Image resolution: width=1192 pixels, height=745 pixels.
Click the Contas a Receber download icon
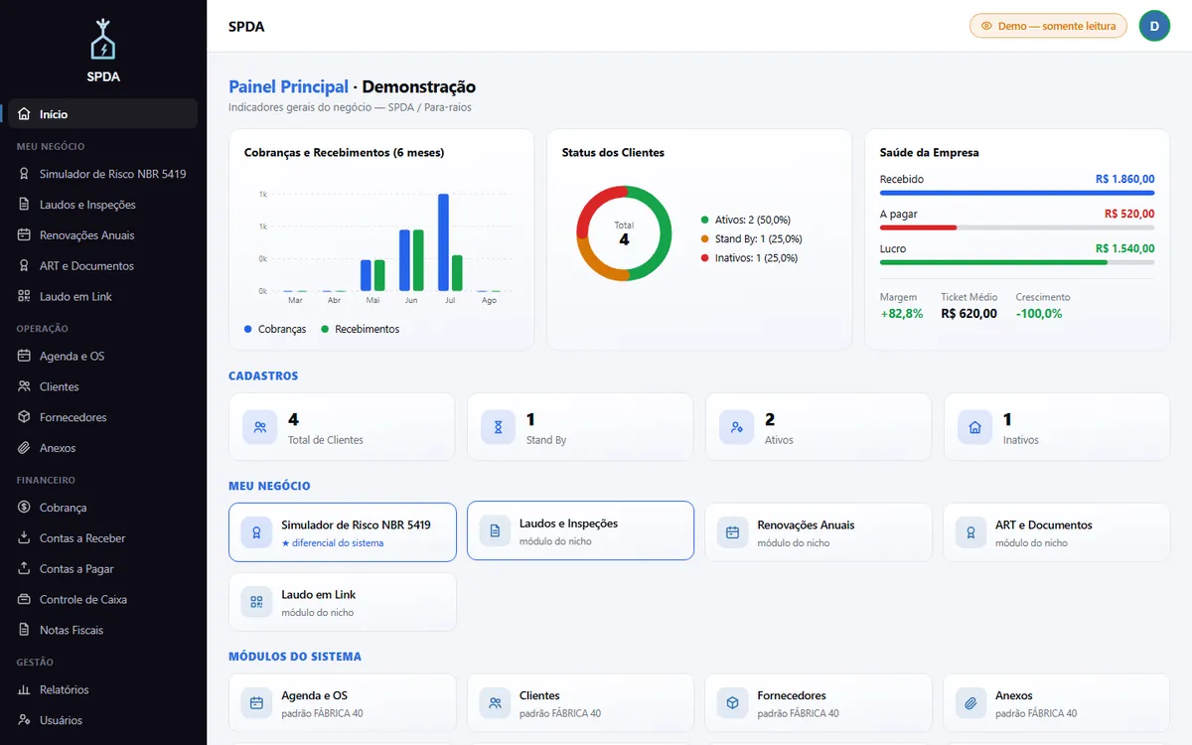tap(24, 538)
